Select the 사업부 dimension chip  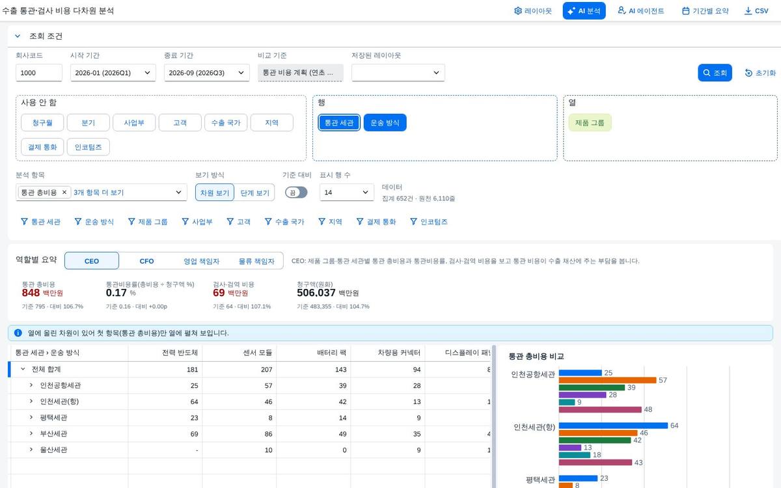[133, 122]
